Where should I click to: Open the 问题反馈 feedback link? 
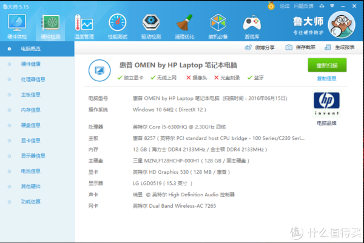304,6
